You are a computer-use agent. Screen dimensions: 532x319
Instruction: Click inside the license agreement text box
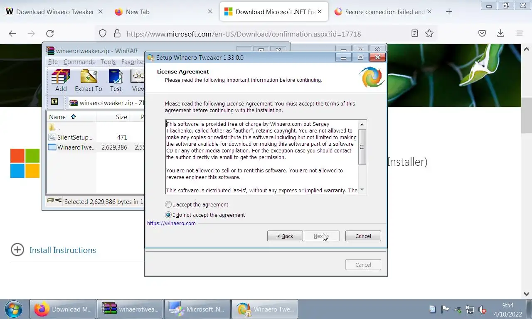(262, 157)
